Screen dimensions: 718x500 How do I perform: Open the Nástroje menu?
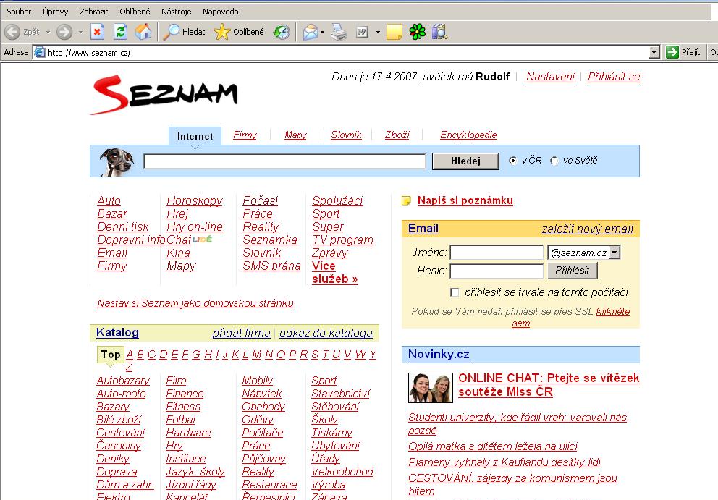[177, 12]
